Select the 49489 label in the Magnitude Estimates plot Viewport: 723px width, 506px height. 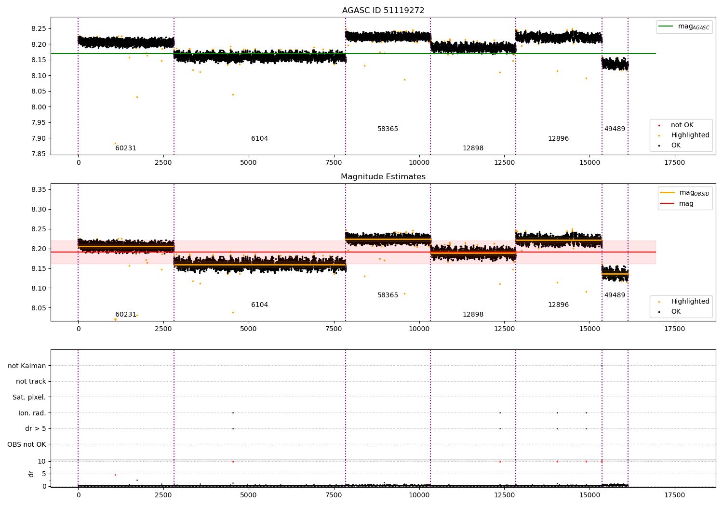coord(615,295)
